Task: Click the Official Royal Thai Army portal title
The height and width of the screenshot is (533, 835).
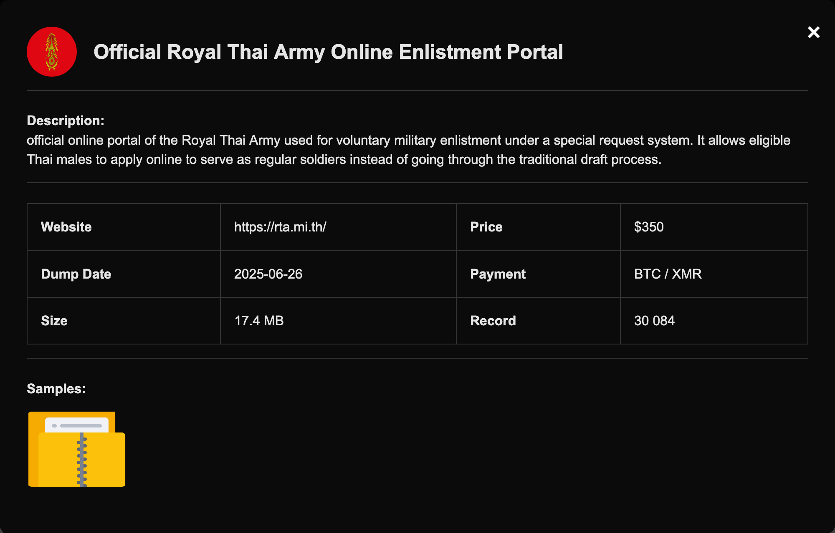Action: 328,52
